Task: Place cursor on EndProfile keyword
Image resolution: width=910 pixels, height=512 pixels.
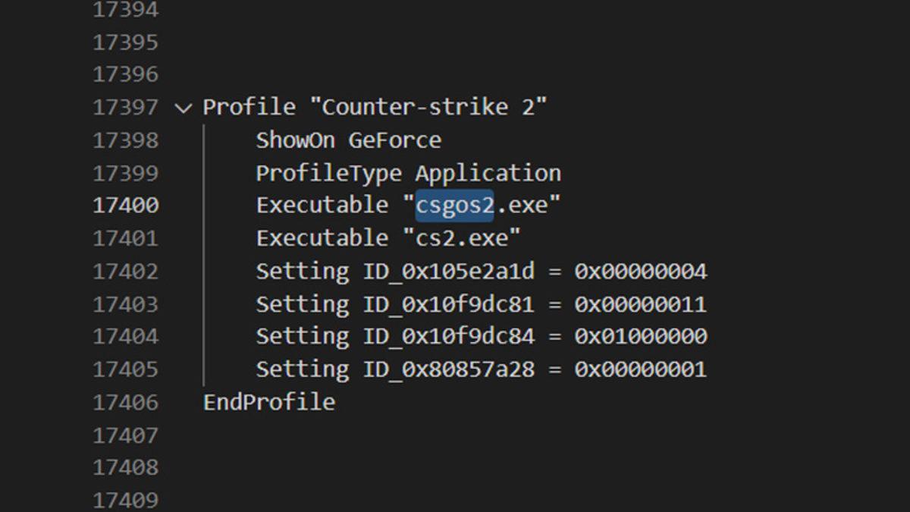Action: [269, 402]
